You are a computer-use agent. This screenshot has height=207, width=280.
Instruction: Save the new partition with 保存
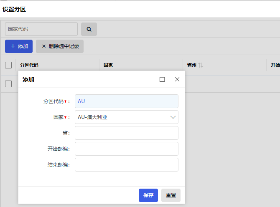pyautogui.click(x=148, y=195)
